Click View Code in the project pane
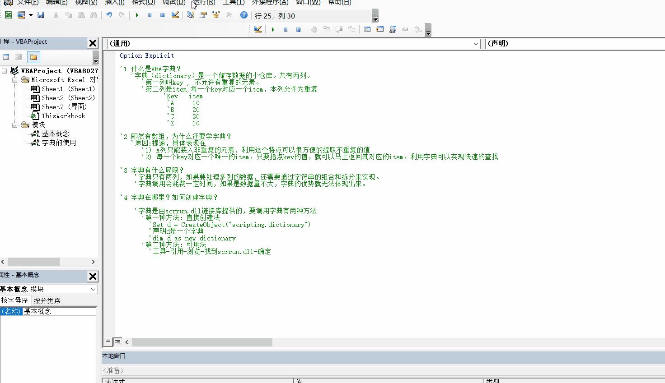The image size is (665, 383). pyautogui.click(x=6, y=57)
